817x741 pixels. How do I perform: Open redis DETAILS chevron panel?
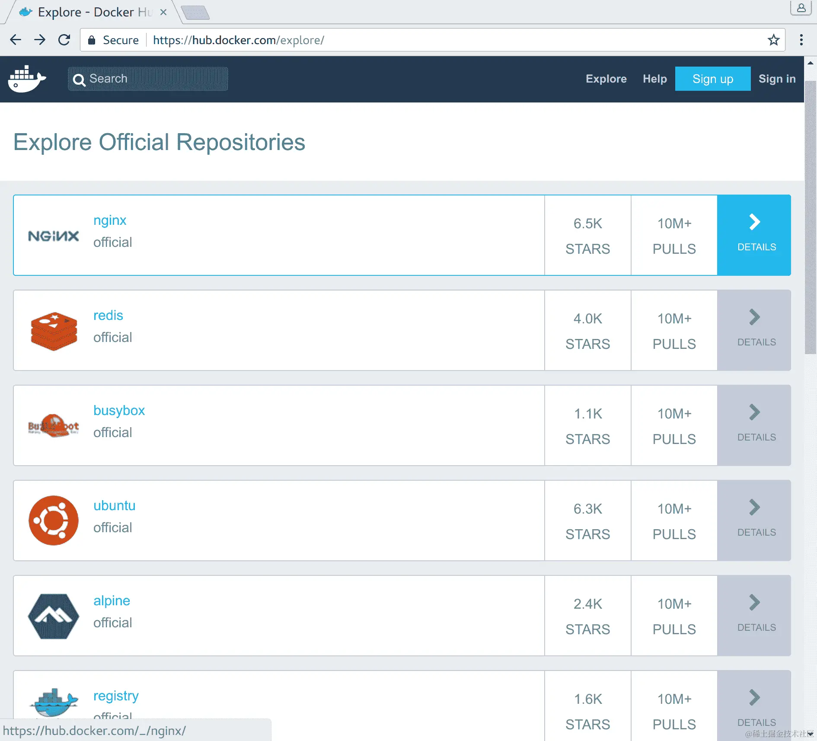(754, 330)
